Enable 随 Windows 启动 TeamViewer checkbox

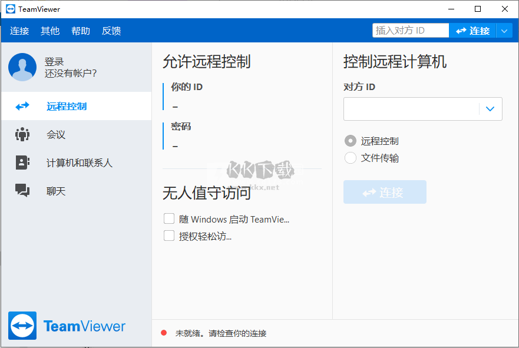click(169, 219)
